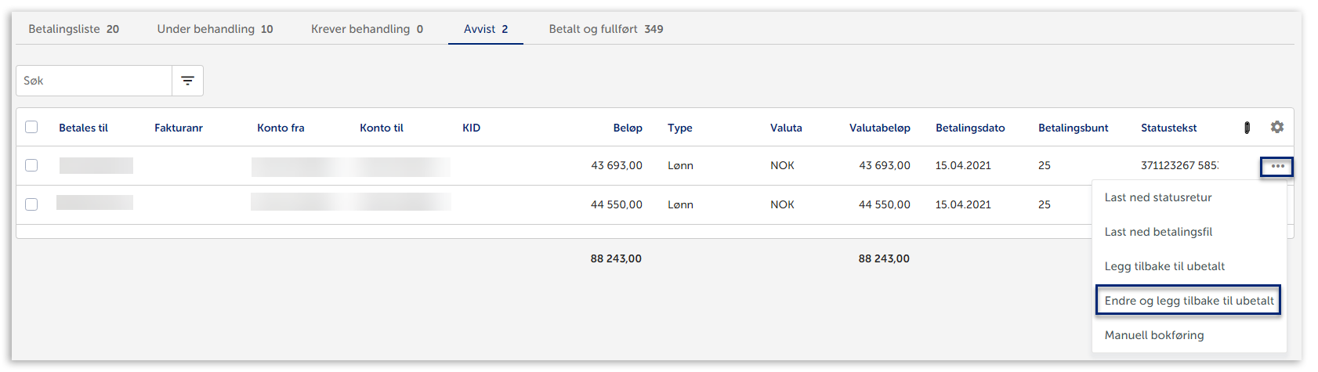This screenshot has width=1318, height=372.
Task: Sort by Betalingsdato column header
Action: click(969, 128)
